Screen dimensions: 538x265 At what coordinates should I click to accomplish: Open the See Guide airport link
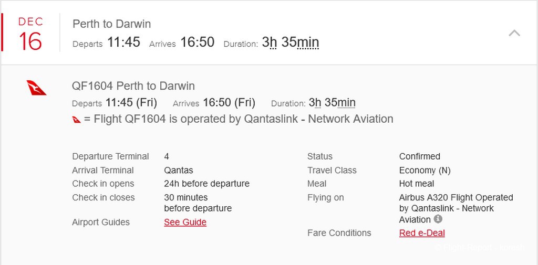185,222
